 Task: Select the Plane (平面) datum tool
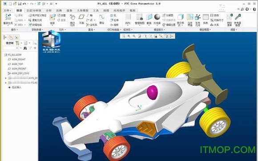[x=81, y=17]
